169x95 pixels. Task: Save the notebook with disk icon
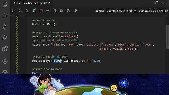click(68, 11)
